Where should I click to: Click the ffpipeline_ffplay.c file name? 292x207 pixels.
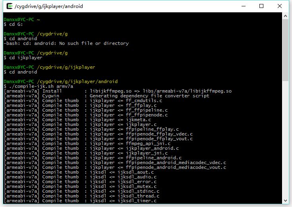coord(152,129)
